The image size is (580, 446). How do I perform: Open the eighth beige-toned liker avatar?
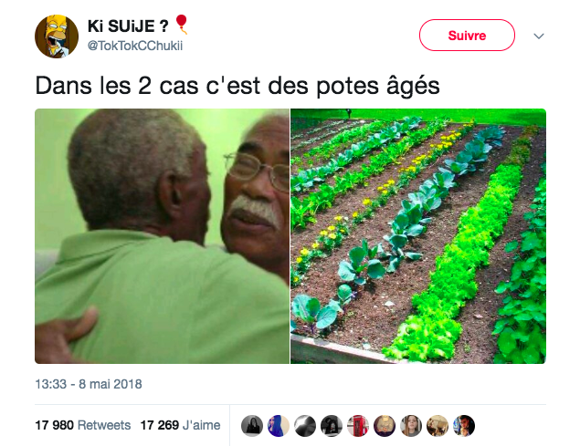click(438, 426)
